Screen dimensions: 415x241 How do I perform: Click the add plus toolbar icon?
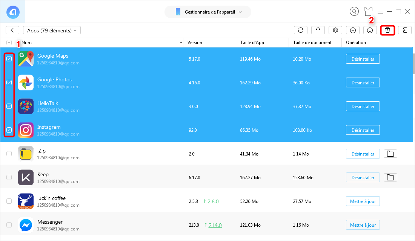click(353, 30)
